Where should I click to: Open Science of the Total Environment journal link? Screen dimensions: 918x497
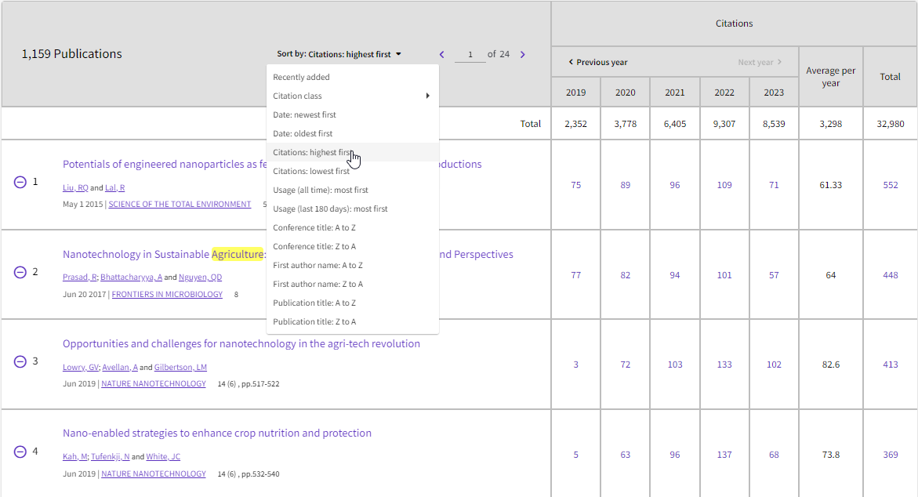coord(180,205)
